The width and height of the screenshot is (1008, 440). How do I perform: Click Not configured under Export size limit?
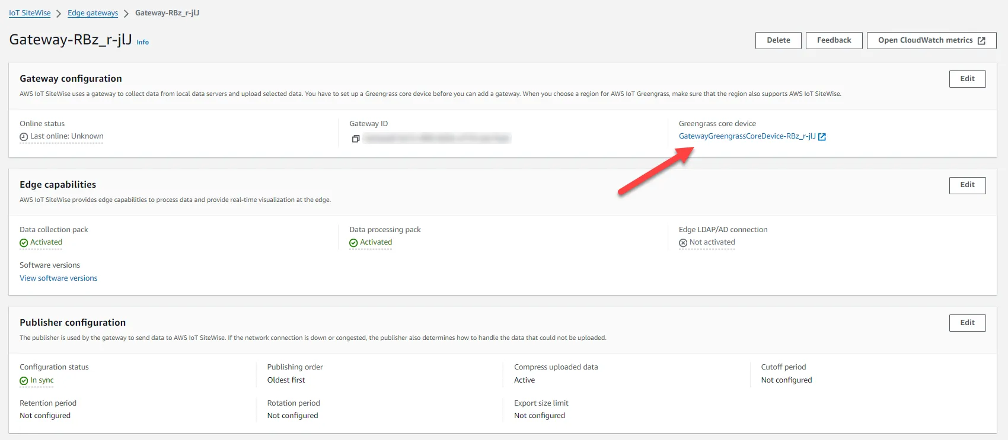click(x=540, y=416)
